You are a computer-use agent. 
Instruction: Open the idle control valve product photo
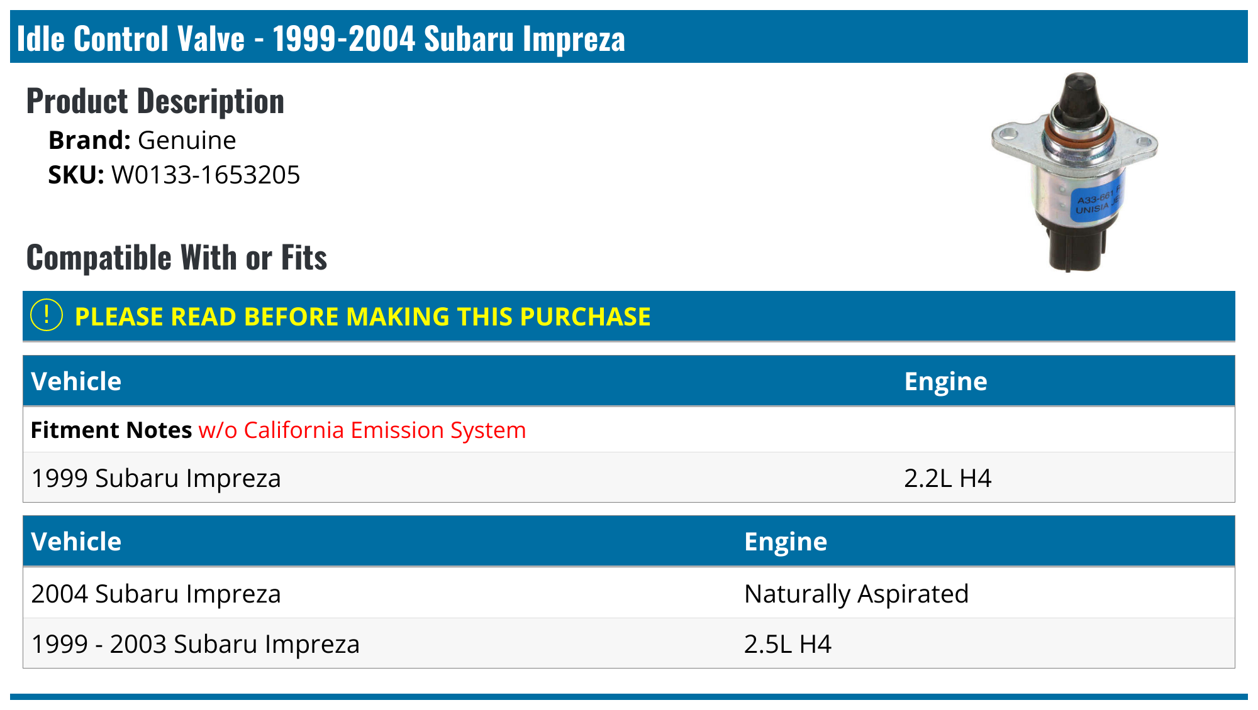1075,172
